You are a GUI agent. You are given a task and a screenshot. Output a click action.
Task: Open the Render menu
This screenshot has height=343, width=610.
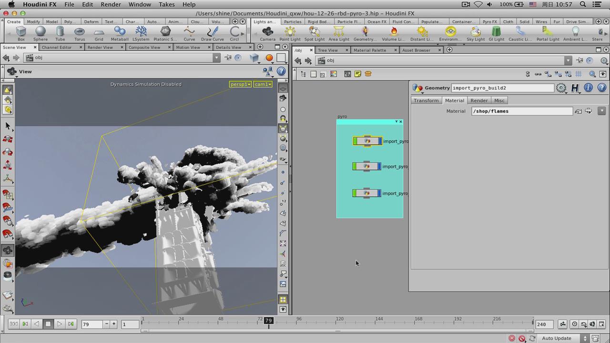pyautogui.click(x=111, y=4)
